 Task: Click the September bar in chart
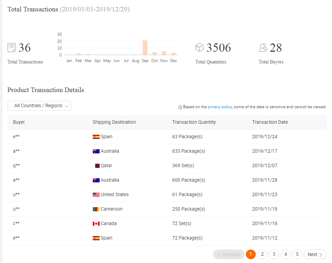(x=145, y=48)
